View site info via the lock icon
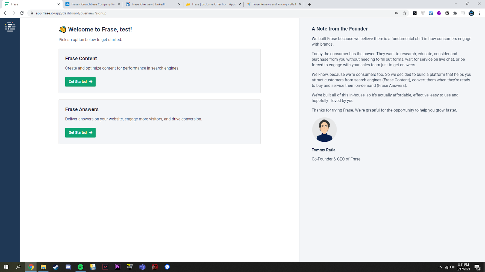The image size is (485, 272). pyautogui.click(x=32, y=13)
